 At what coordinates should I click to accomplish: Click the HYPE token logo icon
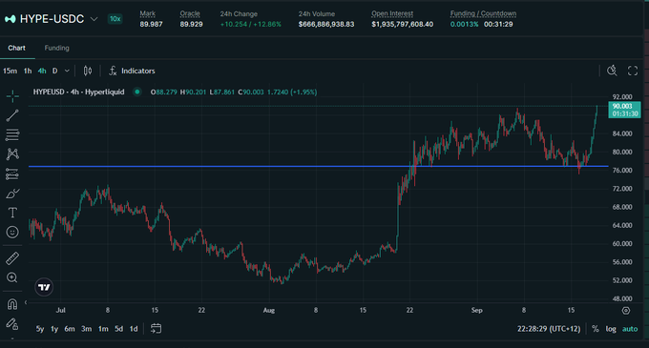tap(10, 19)
